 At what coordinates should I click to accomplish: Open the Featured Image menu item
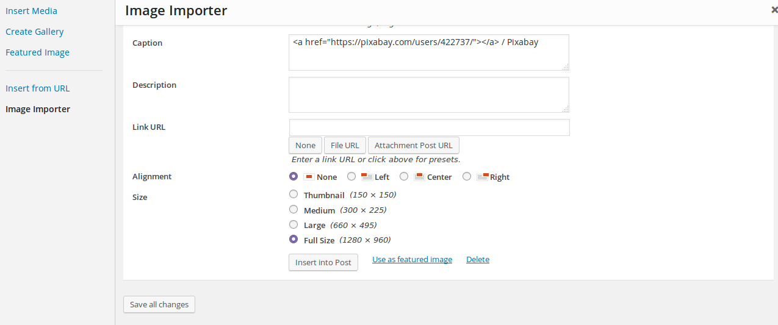pos(37,52)
